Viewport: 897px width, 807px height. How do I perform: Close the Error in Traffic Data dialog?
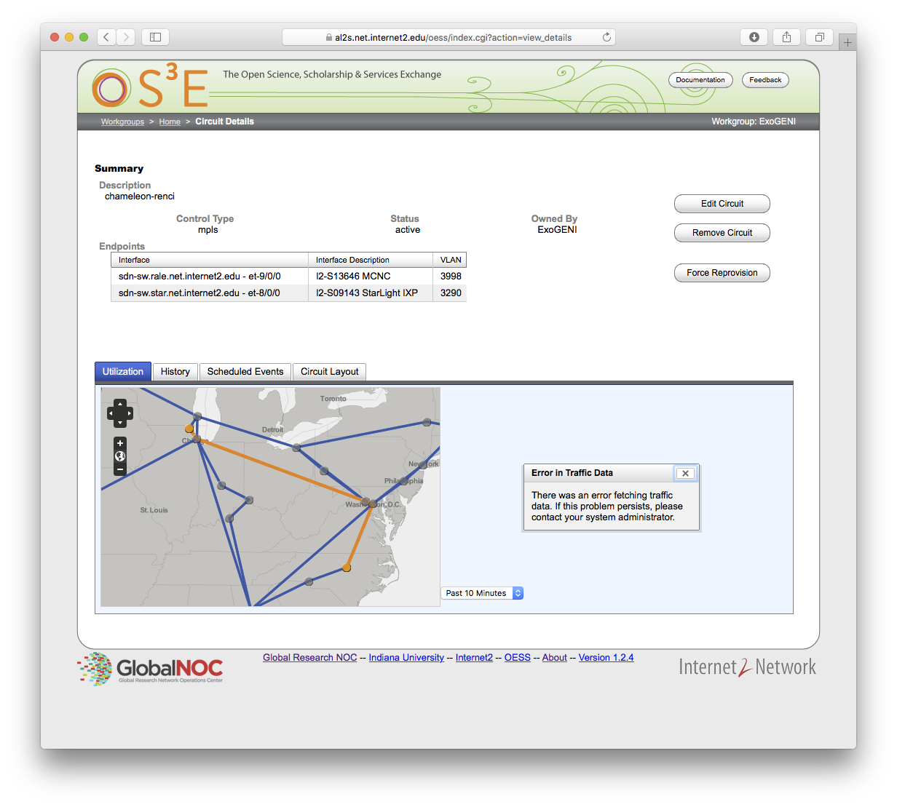pyautogui.click(x=685, y=473)
